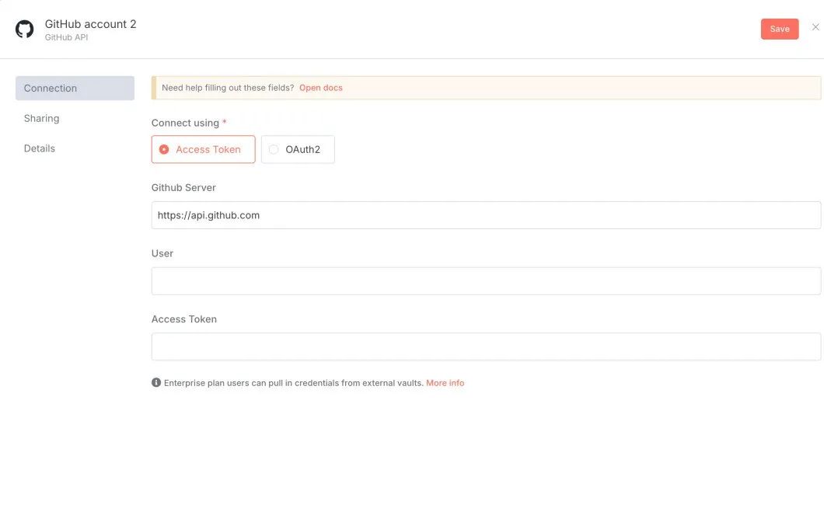Click into the User input field
Viewport: 824px width, 508px height.
point(486,281)
